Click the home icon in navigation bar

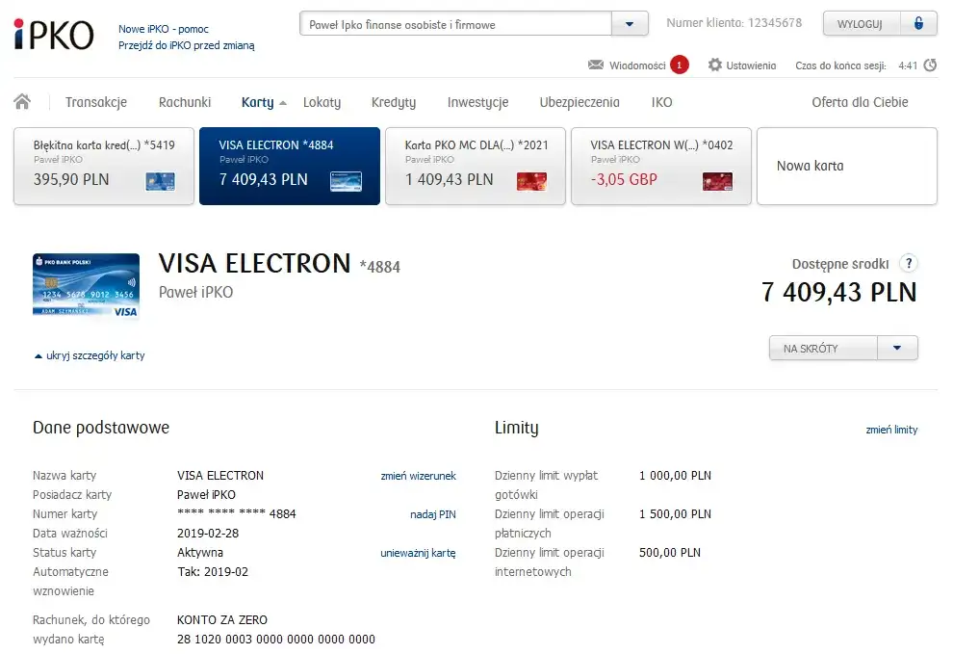point(22,102)
